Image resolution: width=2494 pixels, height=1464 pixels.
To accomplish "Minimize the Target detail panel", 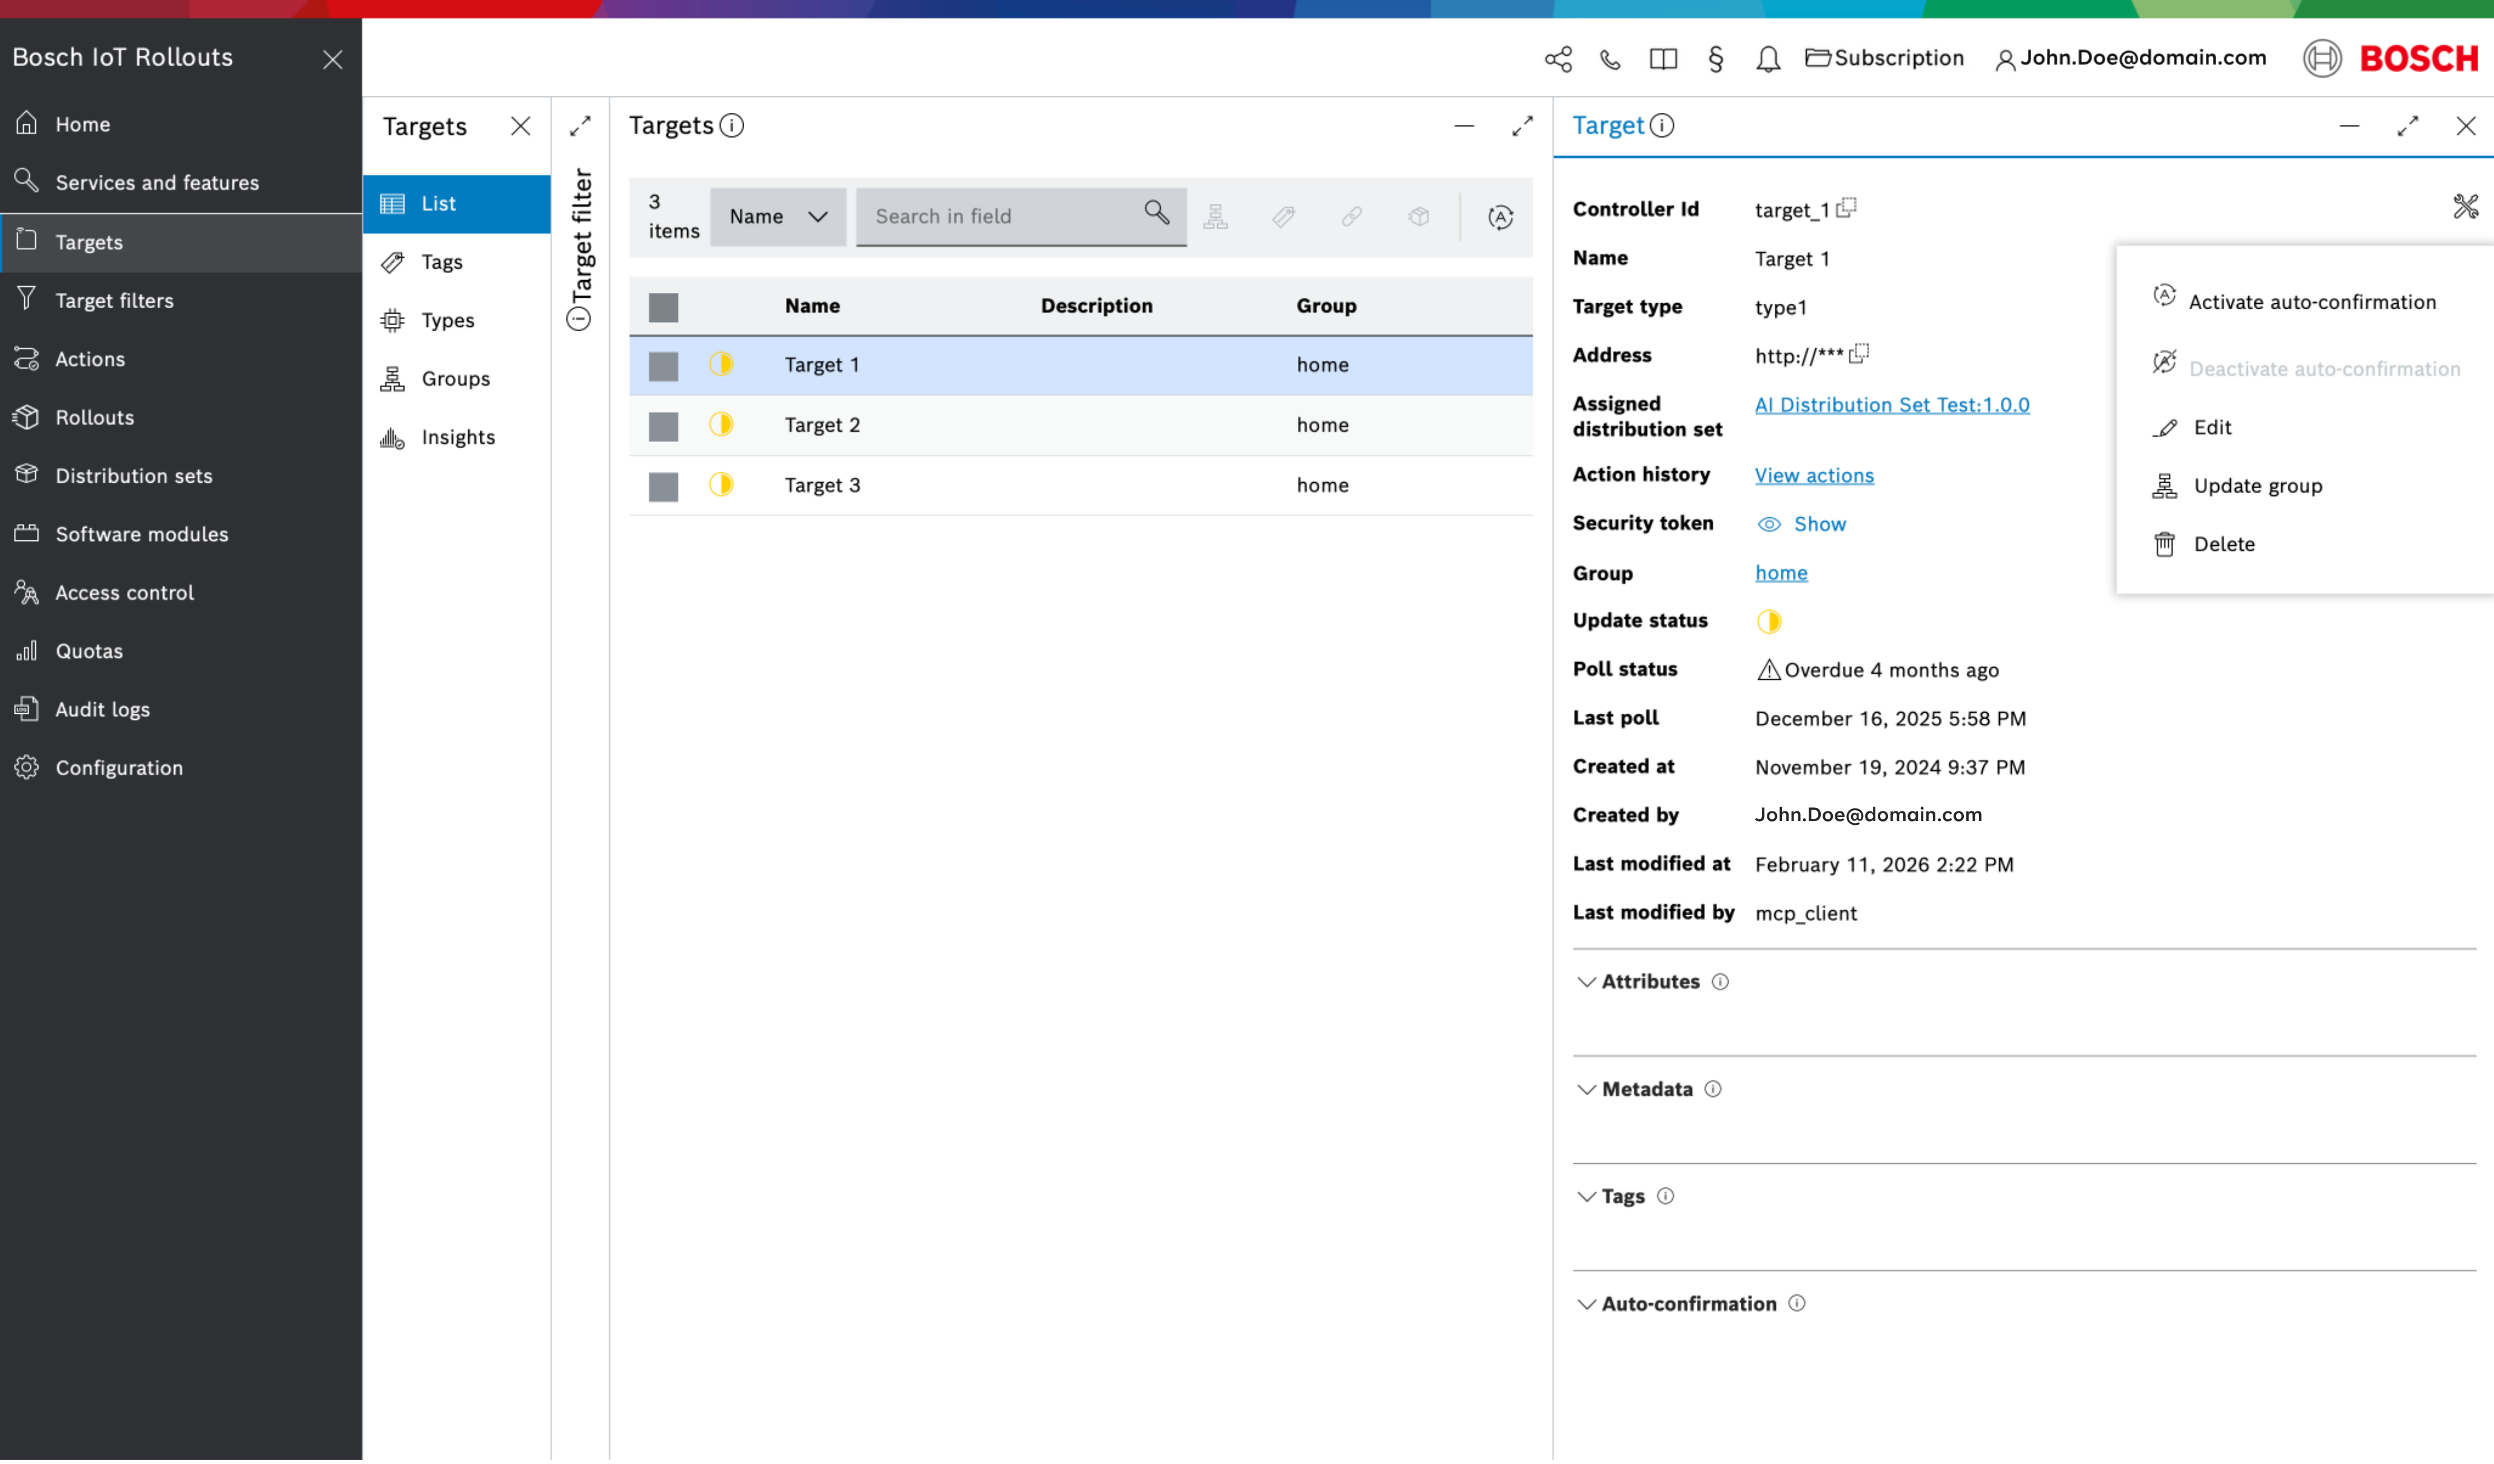I will click(x=2348, y=127).
